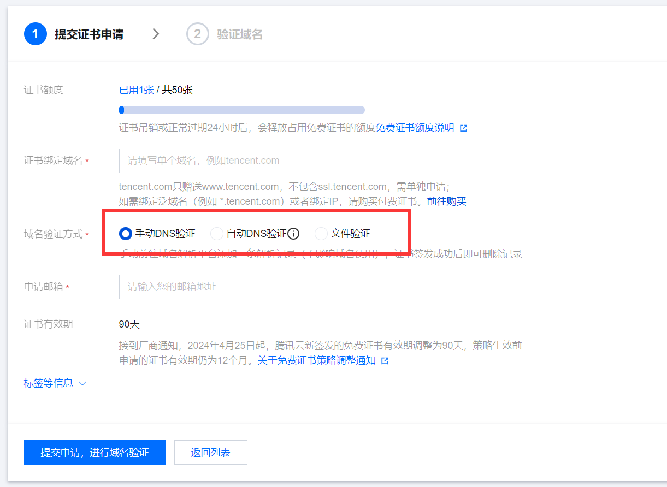This screenshot has width=667, height=487.
Task: Click external link icon after 关于免费证书策略调整通知
Action: tap(385, 361)
